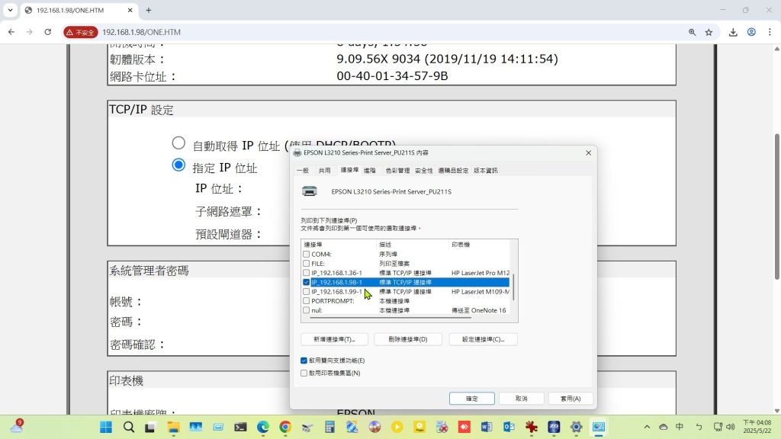The width and height of the screenshot is (781, 439).
Task: Switch to the 色彩管理 tab
Action: coord(397,171)
